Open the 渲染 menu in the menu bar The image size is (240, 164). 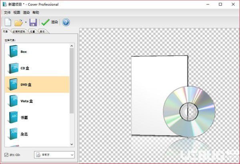coord(26,12)
